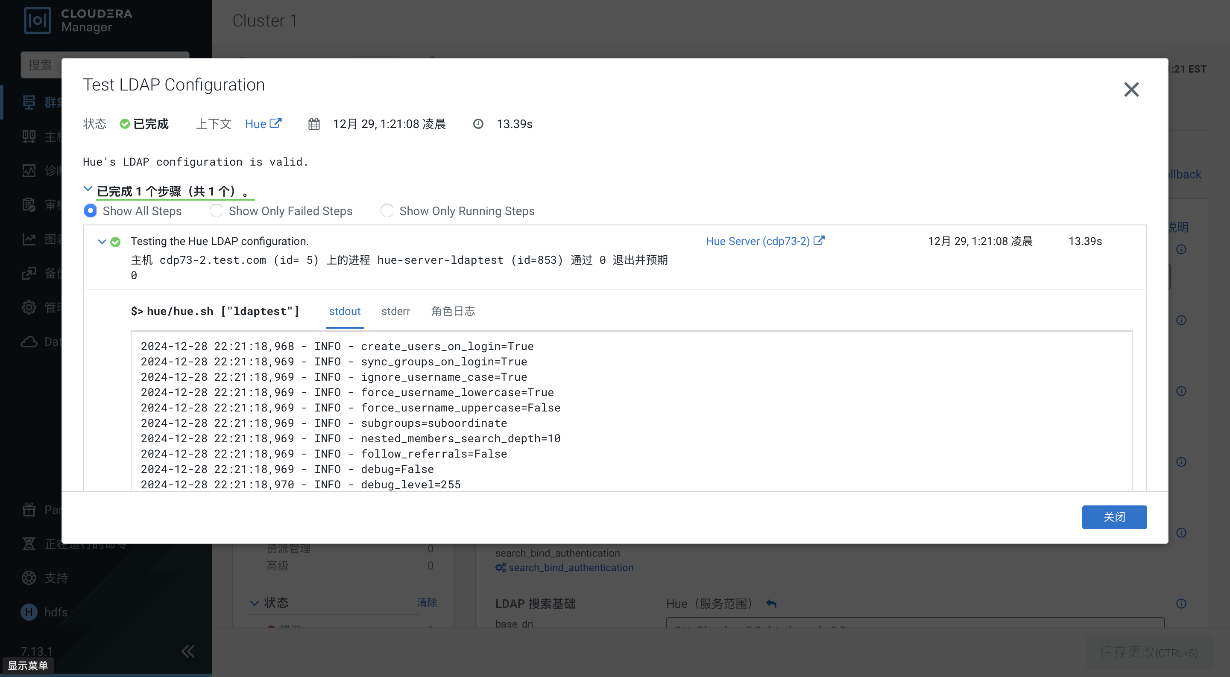The height and width of the screenshot is (677, 1230).
Task: Open the 群集 (Clusters) sidebar icon
Action: 29,102
